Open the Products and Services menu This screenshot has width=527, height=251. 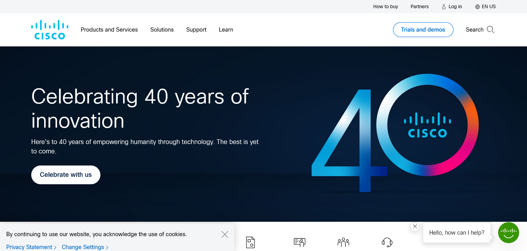pyautogui.click(x=109, y=30)
